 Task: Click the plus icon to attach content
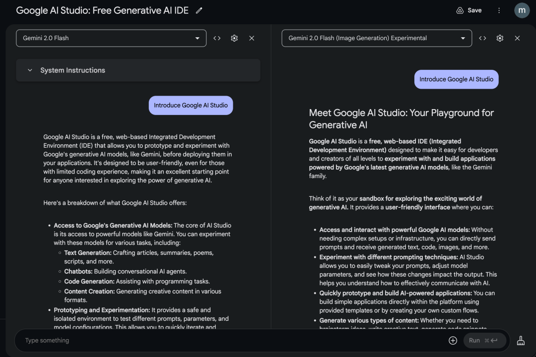point(453,340)
